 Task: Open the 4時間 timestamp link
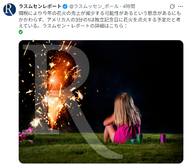pyautogui.click(x=129, y=7)
